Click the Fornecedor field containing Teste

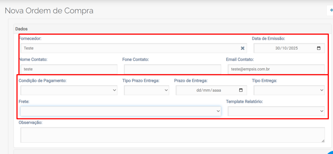click(130, 48)
